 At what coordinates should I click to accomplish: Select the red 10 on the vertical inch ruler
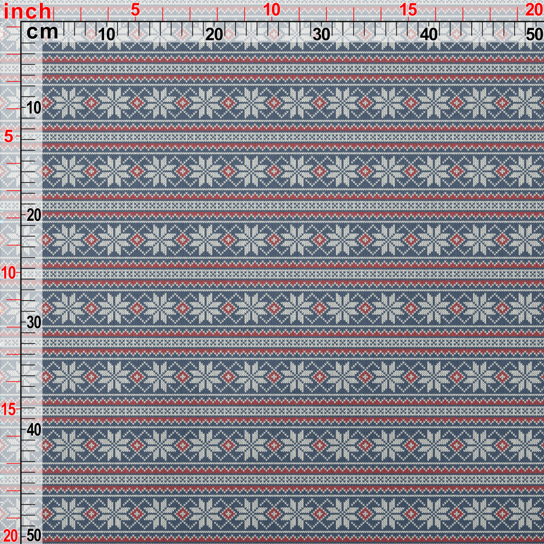pyautogui.click(x=10, y=273)
